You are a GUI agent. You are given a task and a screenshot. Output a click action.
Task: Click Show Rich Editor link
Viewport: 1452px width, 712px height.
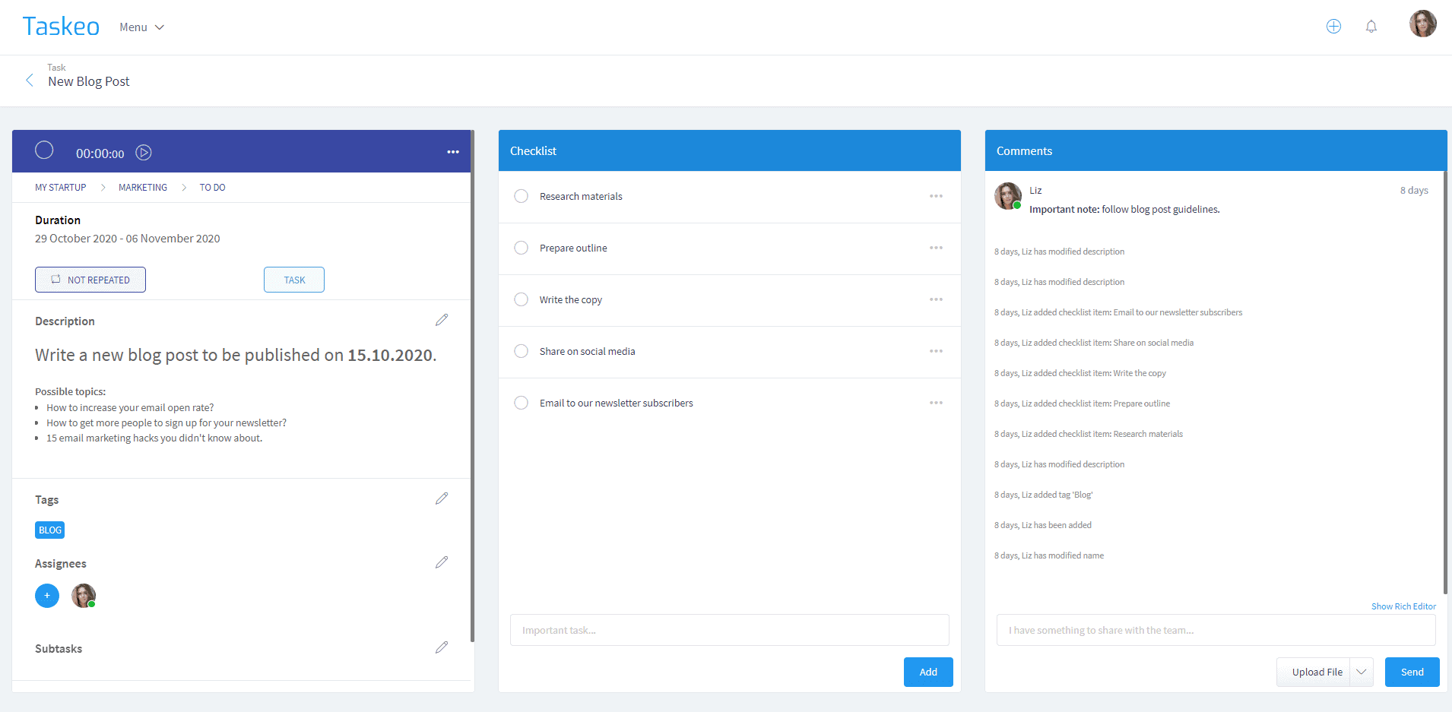click(1403, 606)
